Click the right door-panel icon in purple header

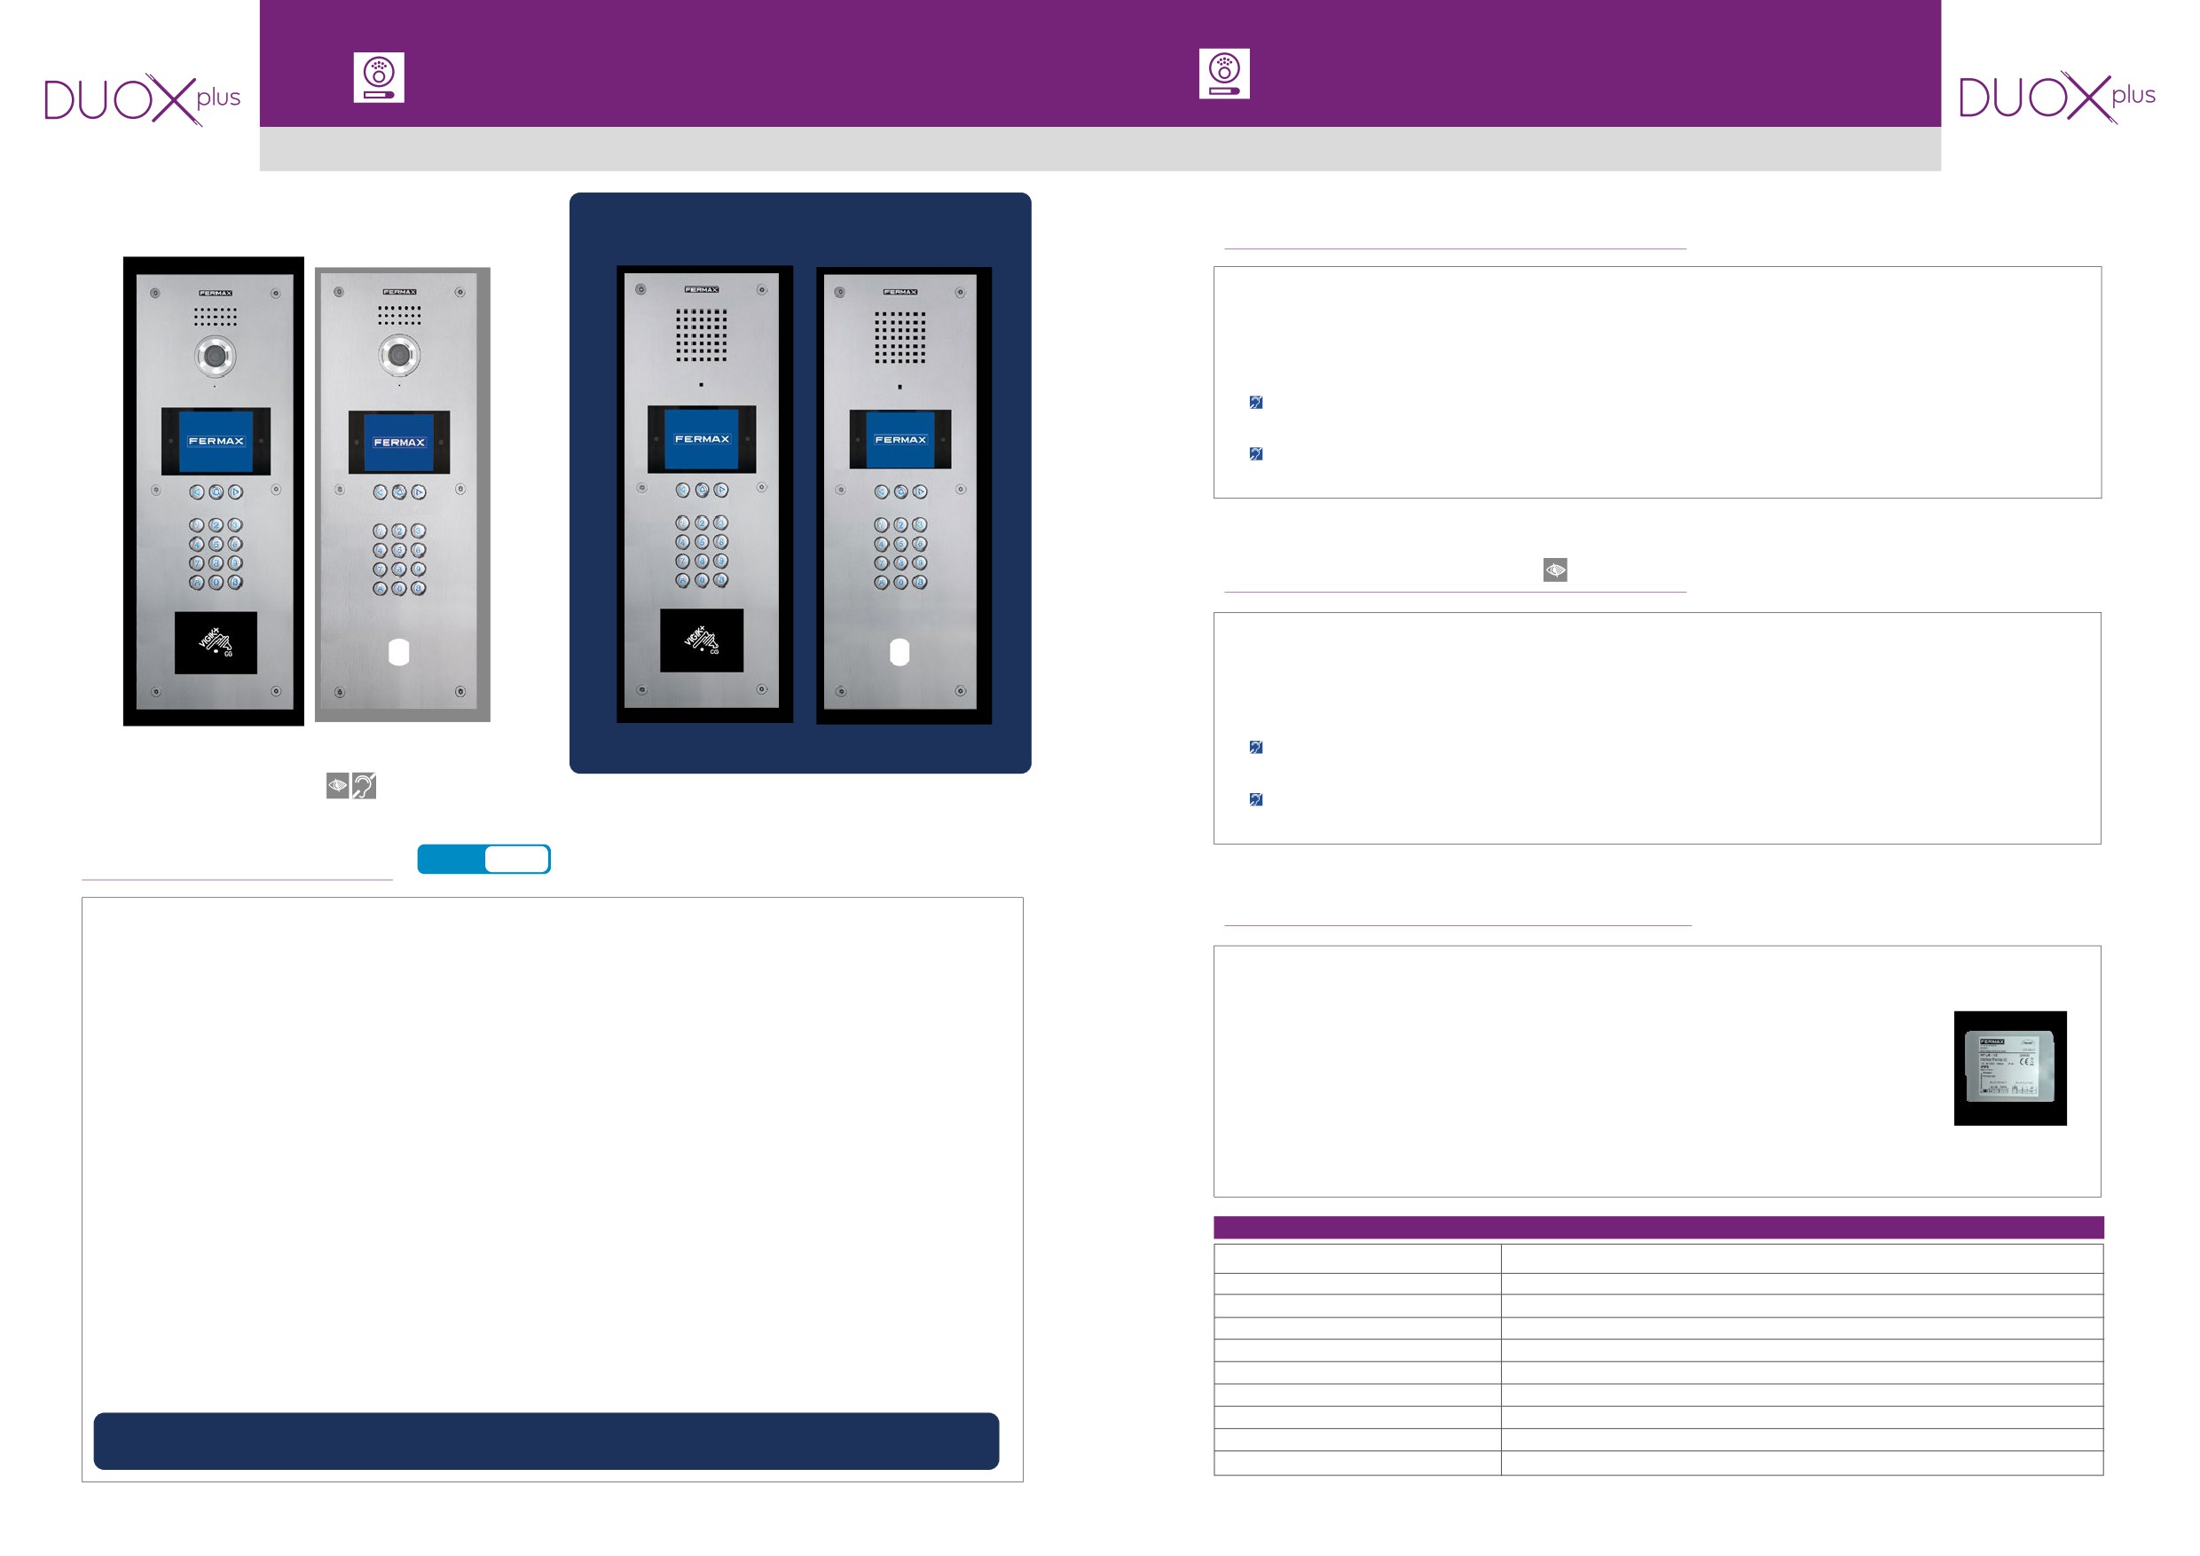pos(1223,74)
